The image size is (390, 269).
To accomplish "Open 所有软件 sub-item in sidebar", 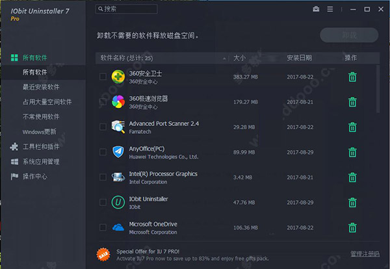I will coord(35,72).
